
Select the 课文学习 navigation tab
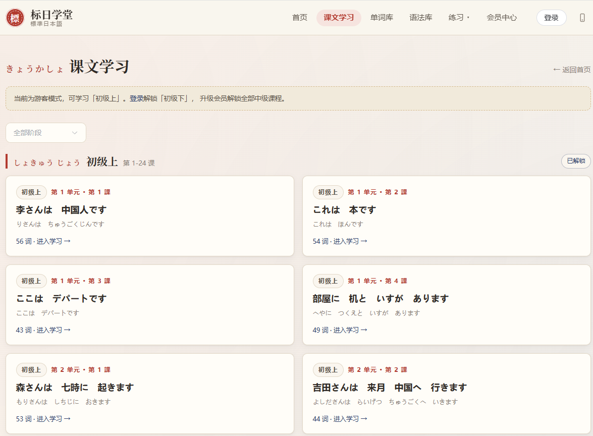coord(339,18)
